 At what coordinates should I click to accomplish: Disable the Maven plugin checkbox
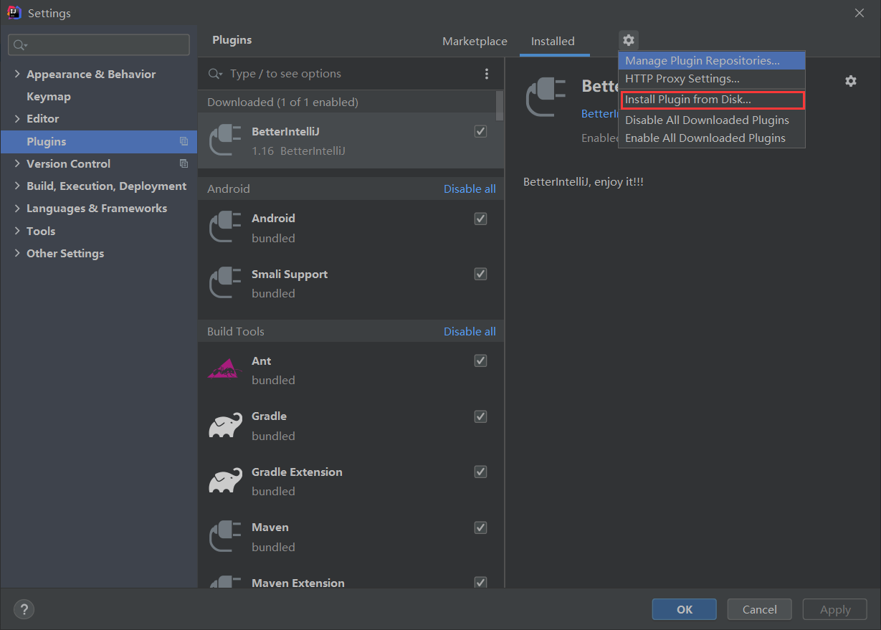point(481,528)
